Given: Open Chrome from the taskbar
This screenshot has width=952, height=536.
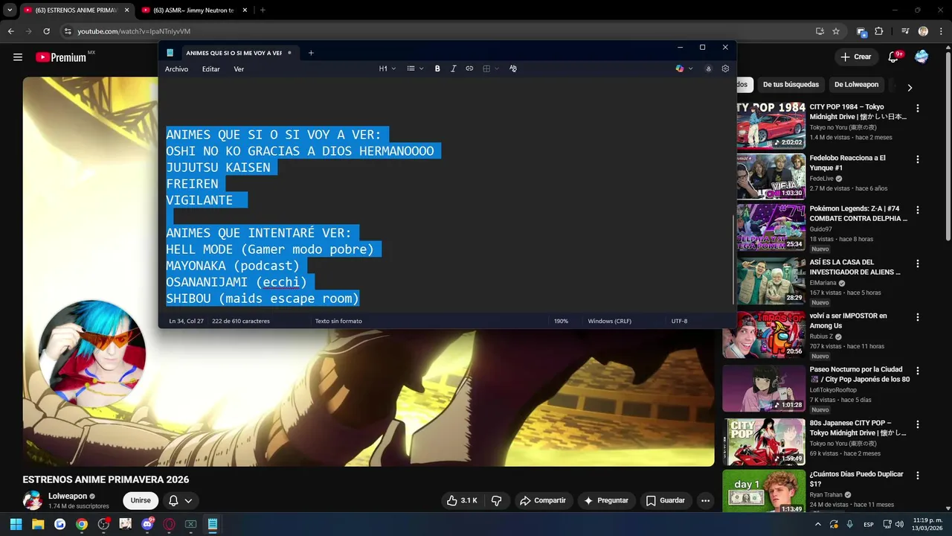Looking at the screenshot, I should pyautogui.click(x=82, y=524).
